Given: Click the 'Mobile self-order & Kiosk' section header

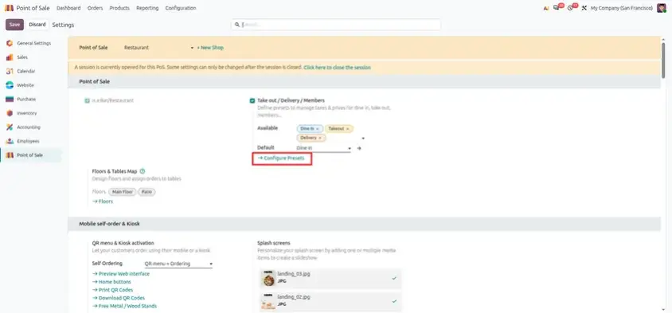Looking at the screenshot, I should (109, 223).
